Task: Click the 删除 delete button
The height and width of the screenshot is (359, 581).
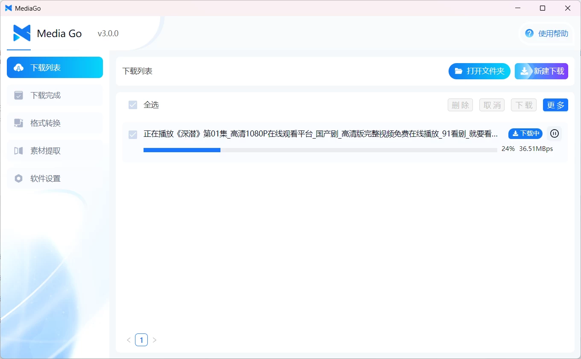Action: pos(460,104)
